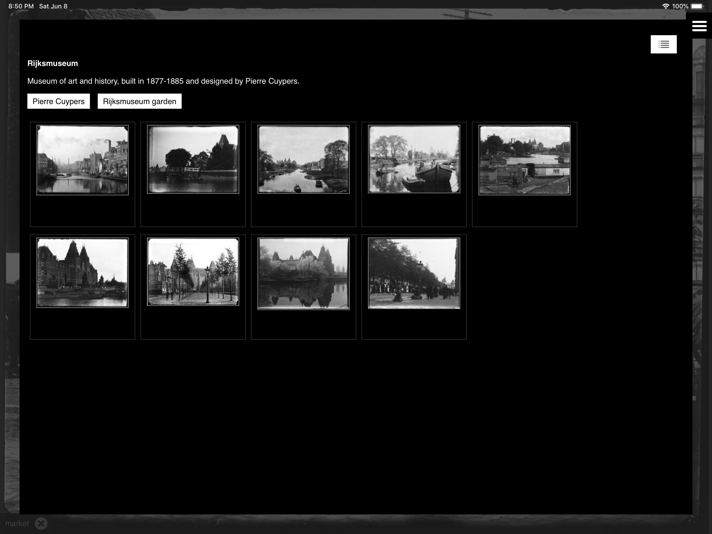The width and height of the screenshot is (712, 534).
Task: Tap the 8:50 PM clock in status bar
Action: 21,6
